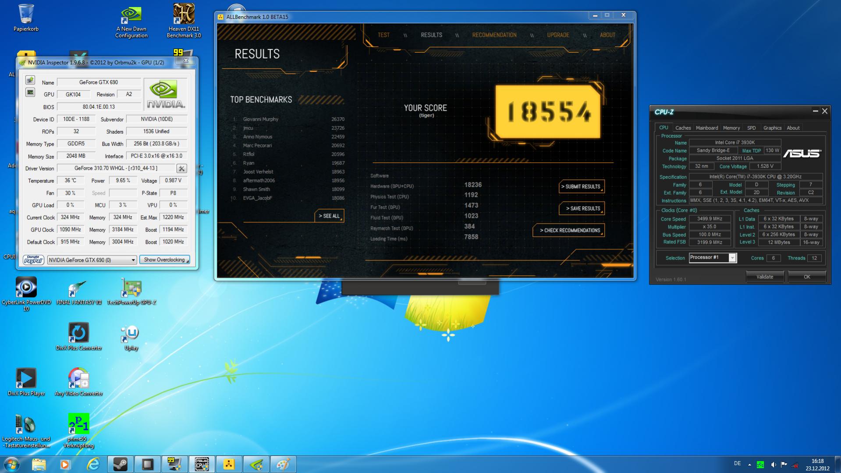Open driver profile settings wrench icon
Screen dimensions: 841x473
point(181,168)
